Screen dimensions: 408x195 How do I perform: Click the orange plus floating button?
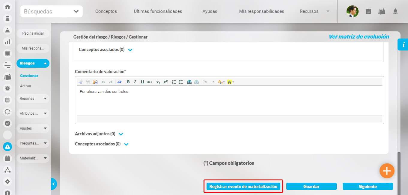click(387, 171)
